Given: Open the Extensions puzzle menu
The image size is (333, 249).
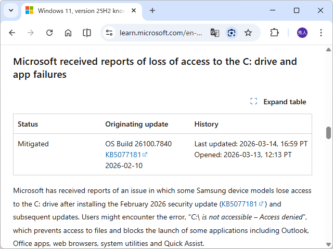Looking at the screenshot, I should tap(274, 33).
